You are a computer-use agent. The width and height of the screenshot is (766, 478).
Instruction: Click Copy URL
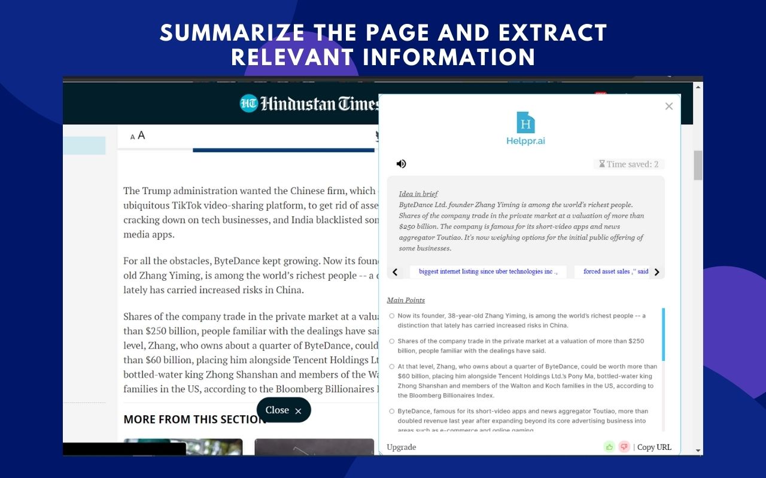654,447
